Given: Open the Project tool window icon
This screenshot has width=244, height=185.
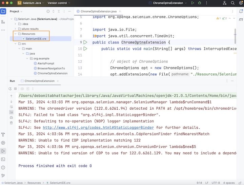Looking at the screenshot, I should pyautogui.click(x=3, y=12).
